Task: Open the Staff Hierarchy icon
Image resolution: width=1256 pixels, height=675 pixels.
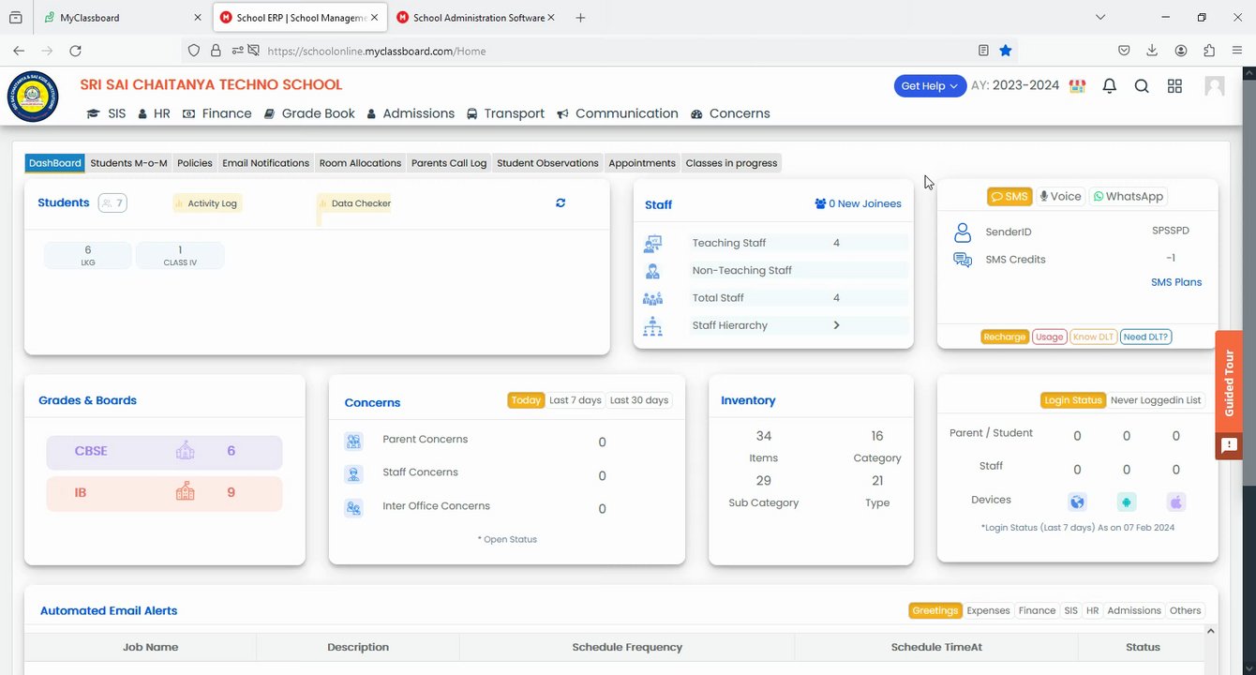Action: [652, 326]
